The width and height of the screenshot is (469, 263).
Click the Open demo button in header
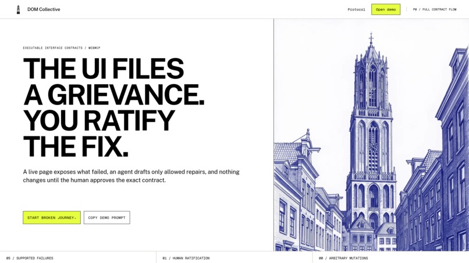(386, 9)
